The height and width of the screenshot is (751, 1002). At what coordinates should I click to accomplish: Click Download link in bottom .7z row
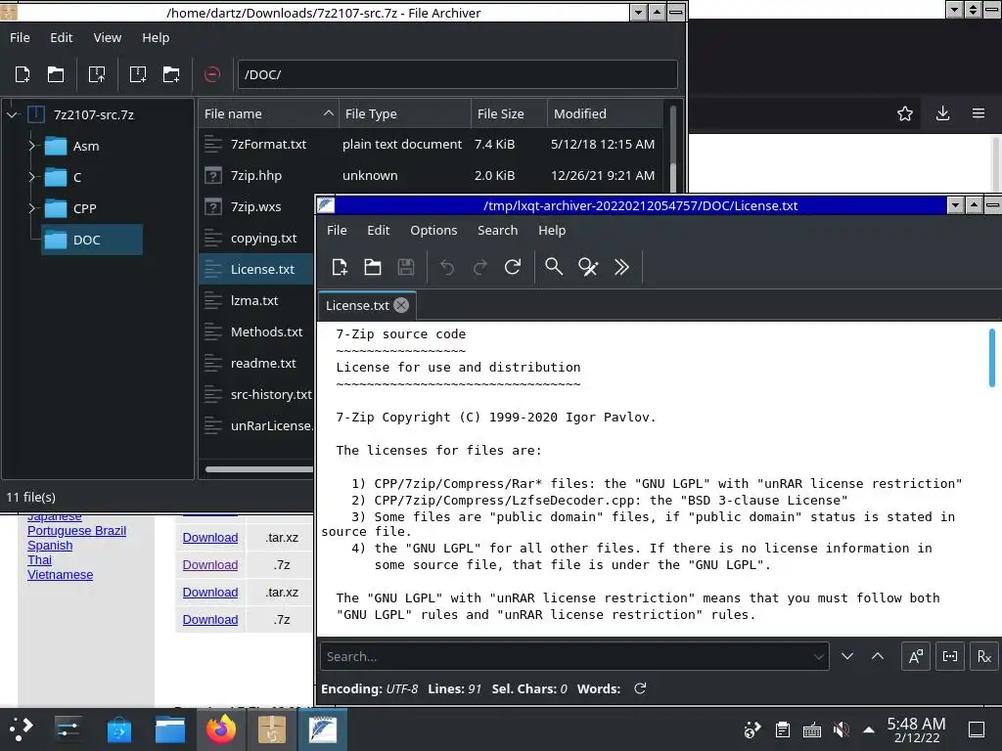[210, 619]
